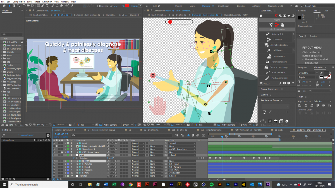Click the Home icon in toolbar
Screen dimensions: 335x188
tap(4, 6)
